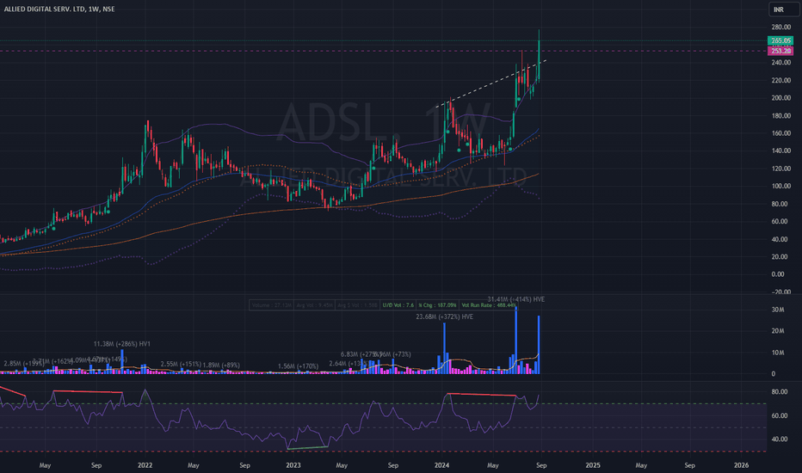Select the white dashed trendline on the chart
This screenshot has width=802, height=473.
click(x=490, y=84)
